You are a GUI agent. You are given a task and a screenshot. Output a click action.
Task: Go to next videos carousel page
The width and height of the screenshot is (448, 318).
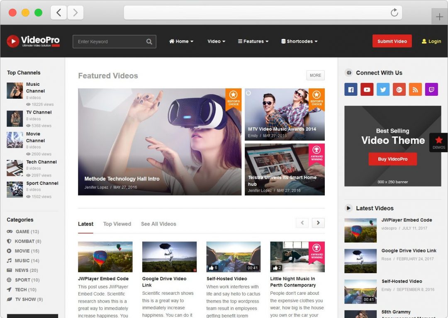pyautogui.click(x=318, y=223)
